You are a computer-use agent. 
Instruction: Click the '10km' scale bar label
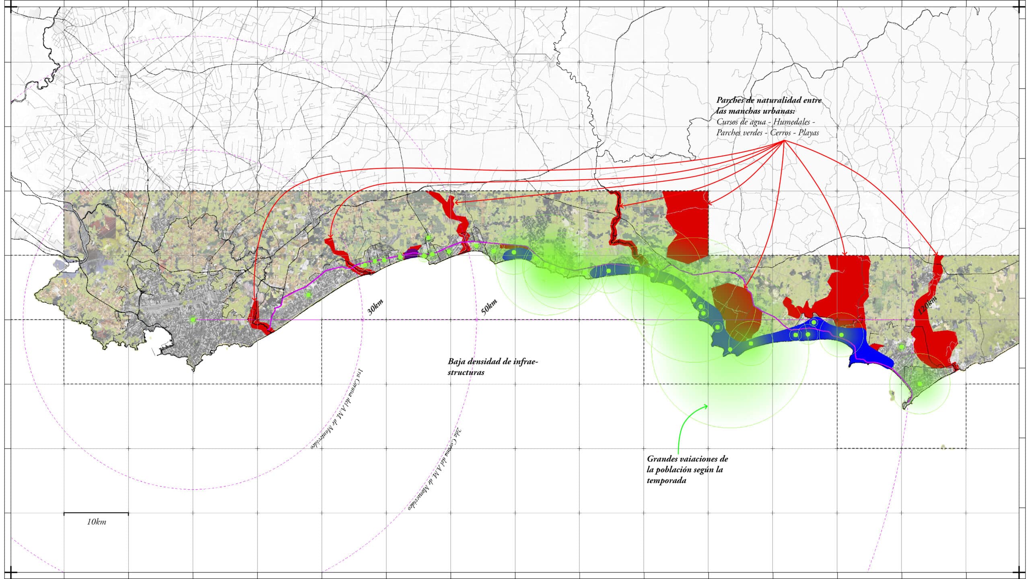[x=97, y=522]
